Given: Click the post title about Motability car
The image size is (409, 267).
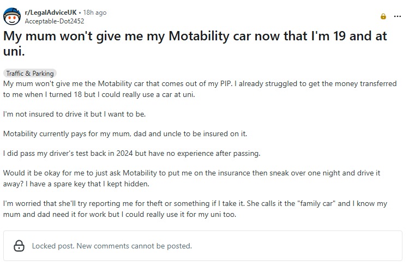Looking at the screenshot, I should (x=195, y=43).
